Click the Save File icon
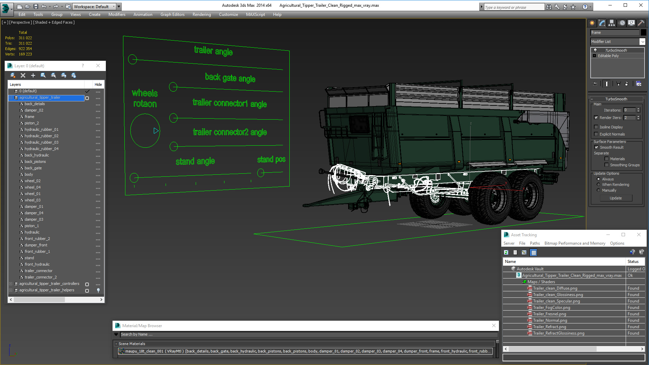Viewport: 649px width, 365px height. pyautogui.click(x=35, y=6)
